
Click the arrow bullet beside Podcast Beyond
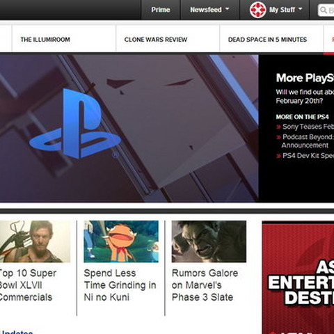(x=278, y=137)
